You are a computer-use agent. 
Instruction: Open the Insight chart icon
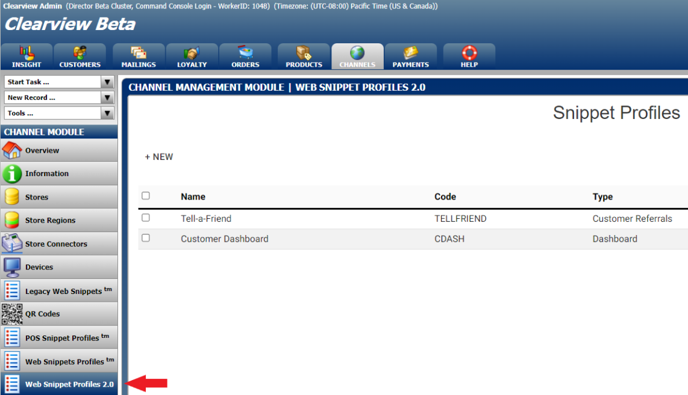point(27,53)
